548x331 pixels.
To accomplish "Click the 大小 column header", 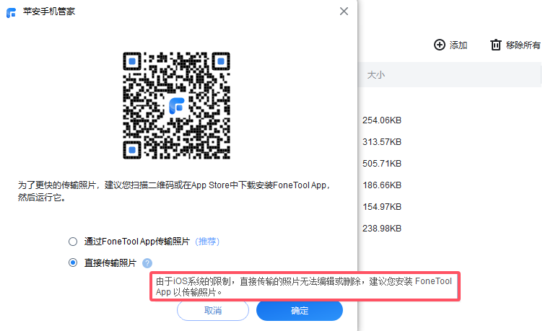I will pos(375,75).
